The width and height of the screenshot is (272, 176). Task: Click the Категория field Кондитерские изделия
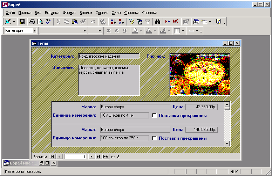tap(109, 56)
